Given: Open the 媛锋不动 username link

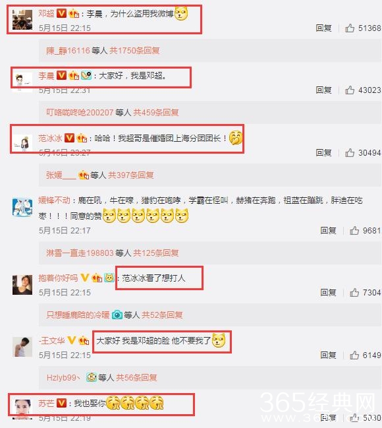Looking at the screenshot, I should point(54,200).
